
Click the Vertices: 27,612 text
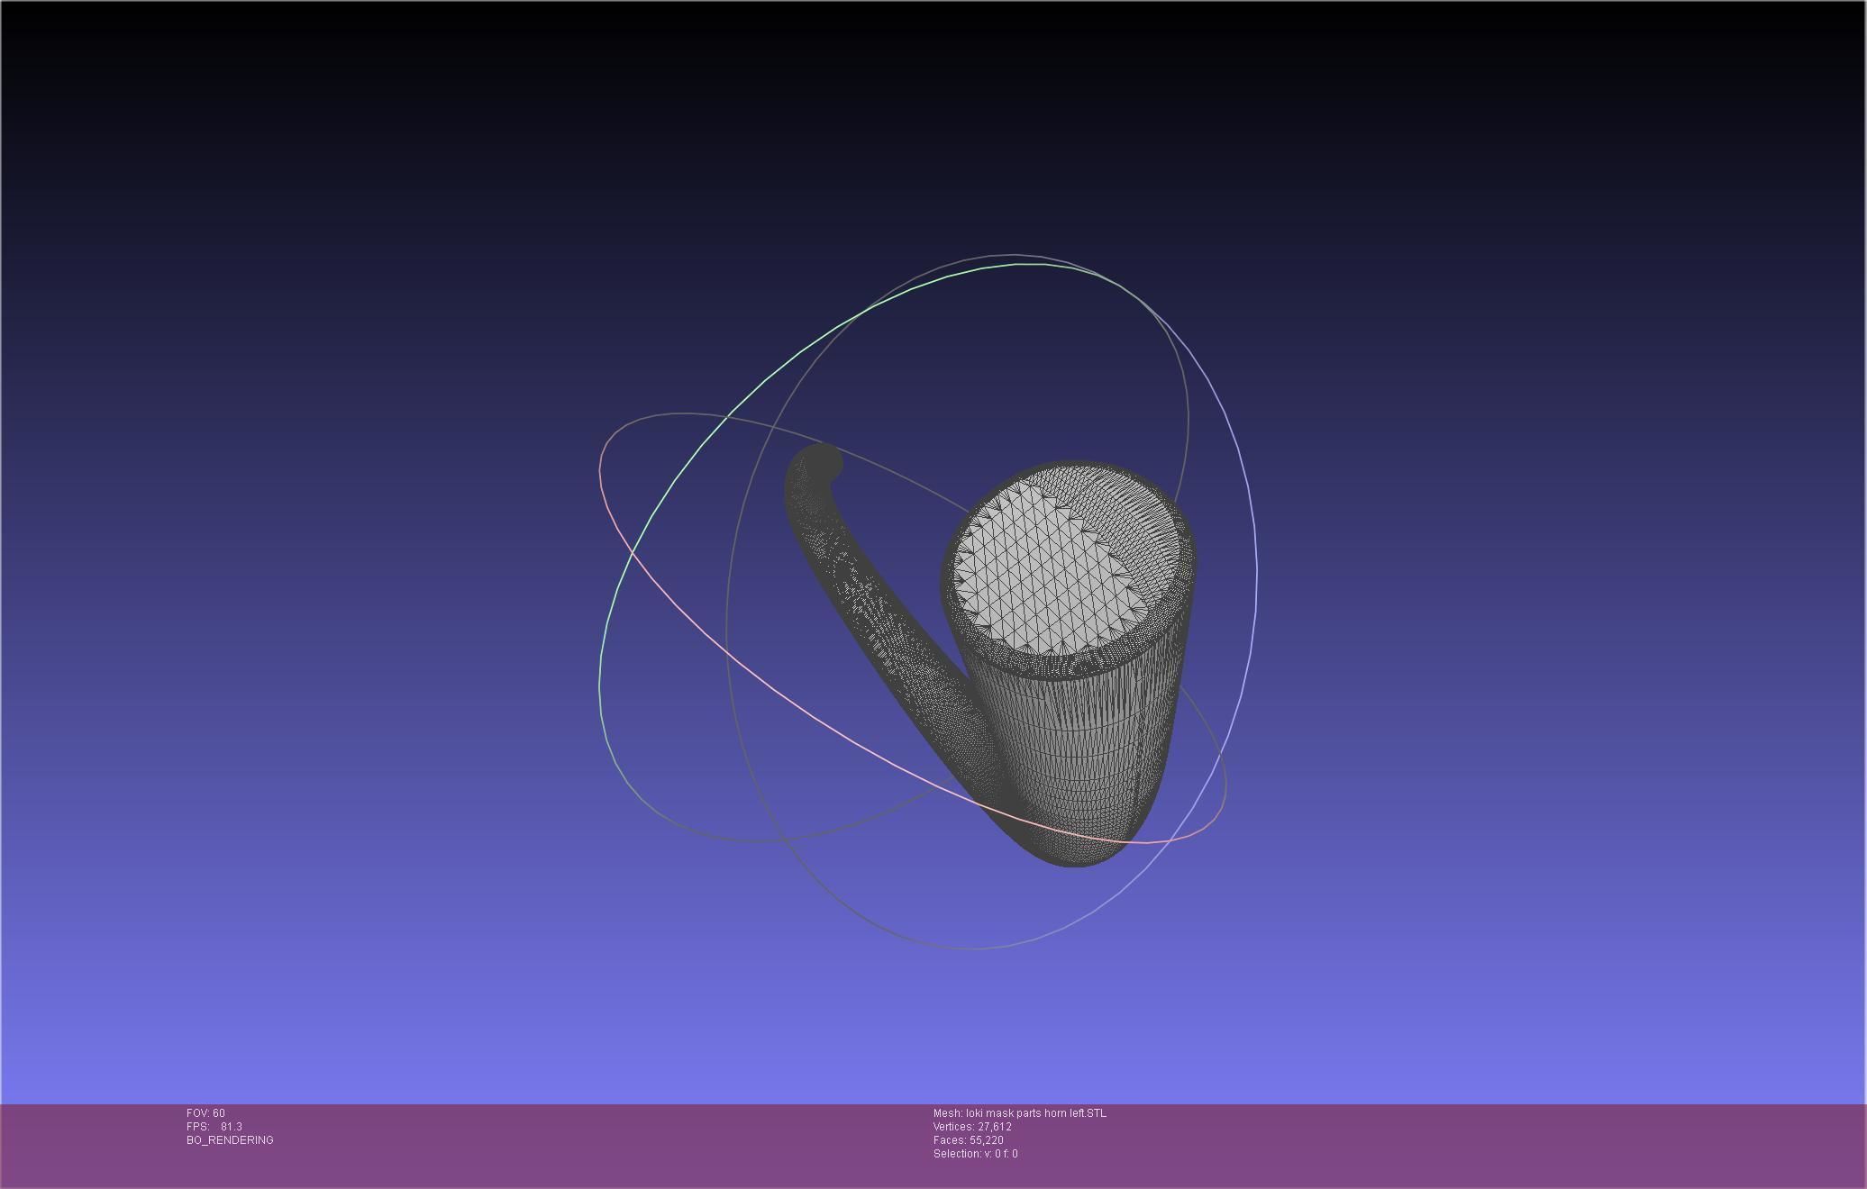click(x=972, y=1127)
